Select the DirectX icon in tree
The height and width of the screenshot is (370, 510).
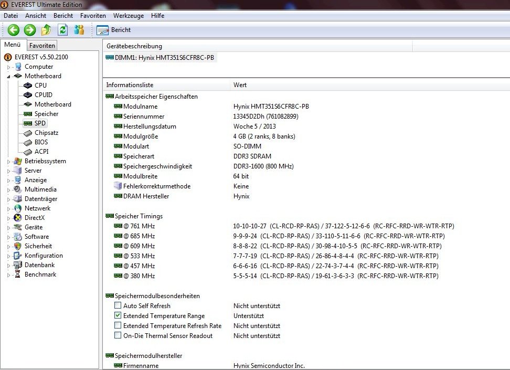(18, 218)
